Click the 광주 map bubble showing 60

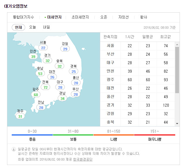36,95
